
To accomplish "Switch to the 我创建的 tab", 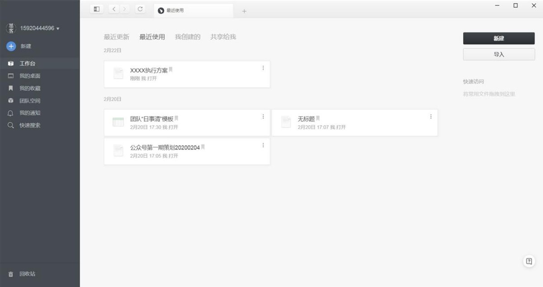I will pyautogui.click(x=188, y=37).
